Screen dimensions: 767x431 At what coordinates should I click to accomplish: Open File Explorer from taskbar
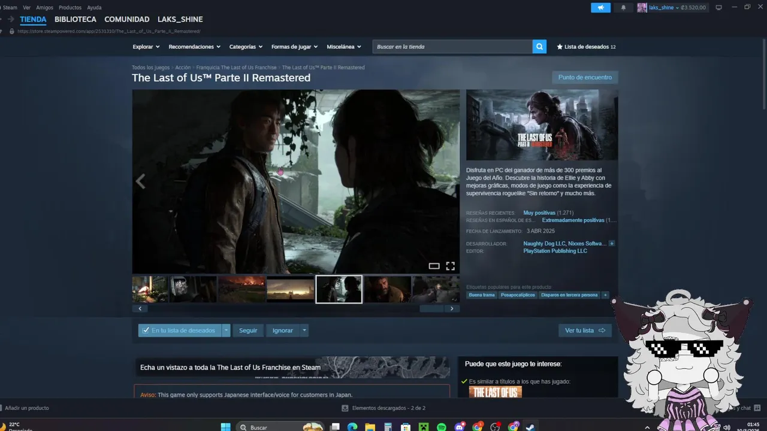pyautogui.click(x=370, y=427)
